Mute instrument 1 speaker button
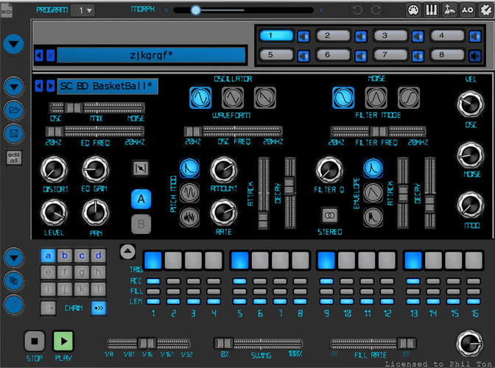Viewport: 495px width, 368px height. click(x=303, y=37)
